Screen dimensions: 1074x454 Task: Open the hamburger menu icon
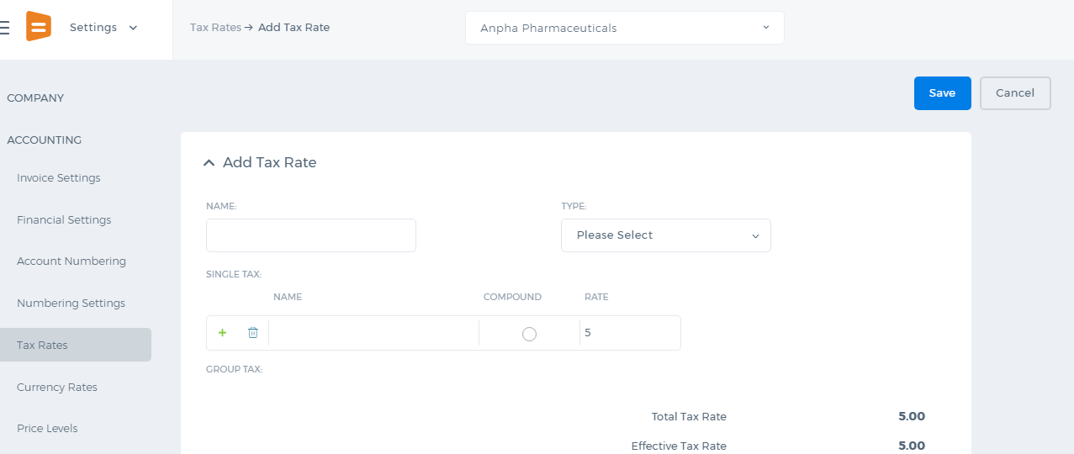4,28
